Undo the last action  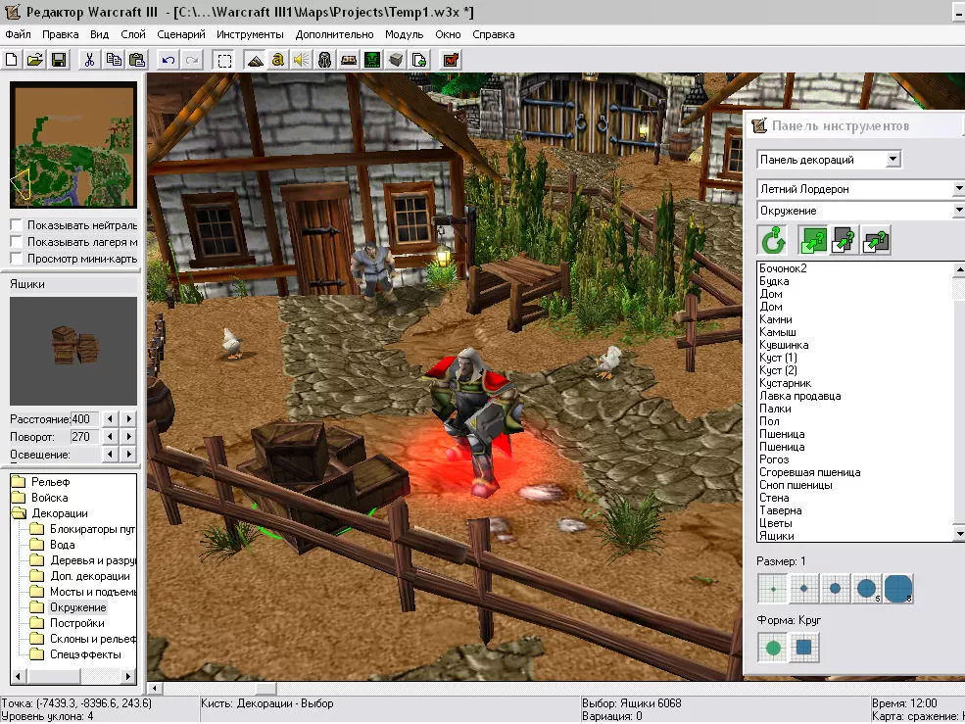(168, 60)
